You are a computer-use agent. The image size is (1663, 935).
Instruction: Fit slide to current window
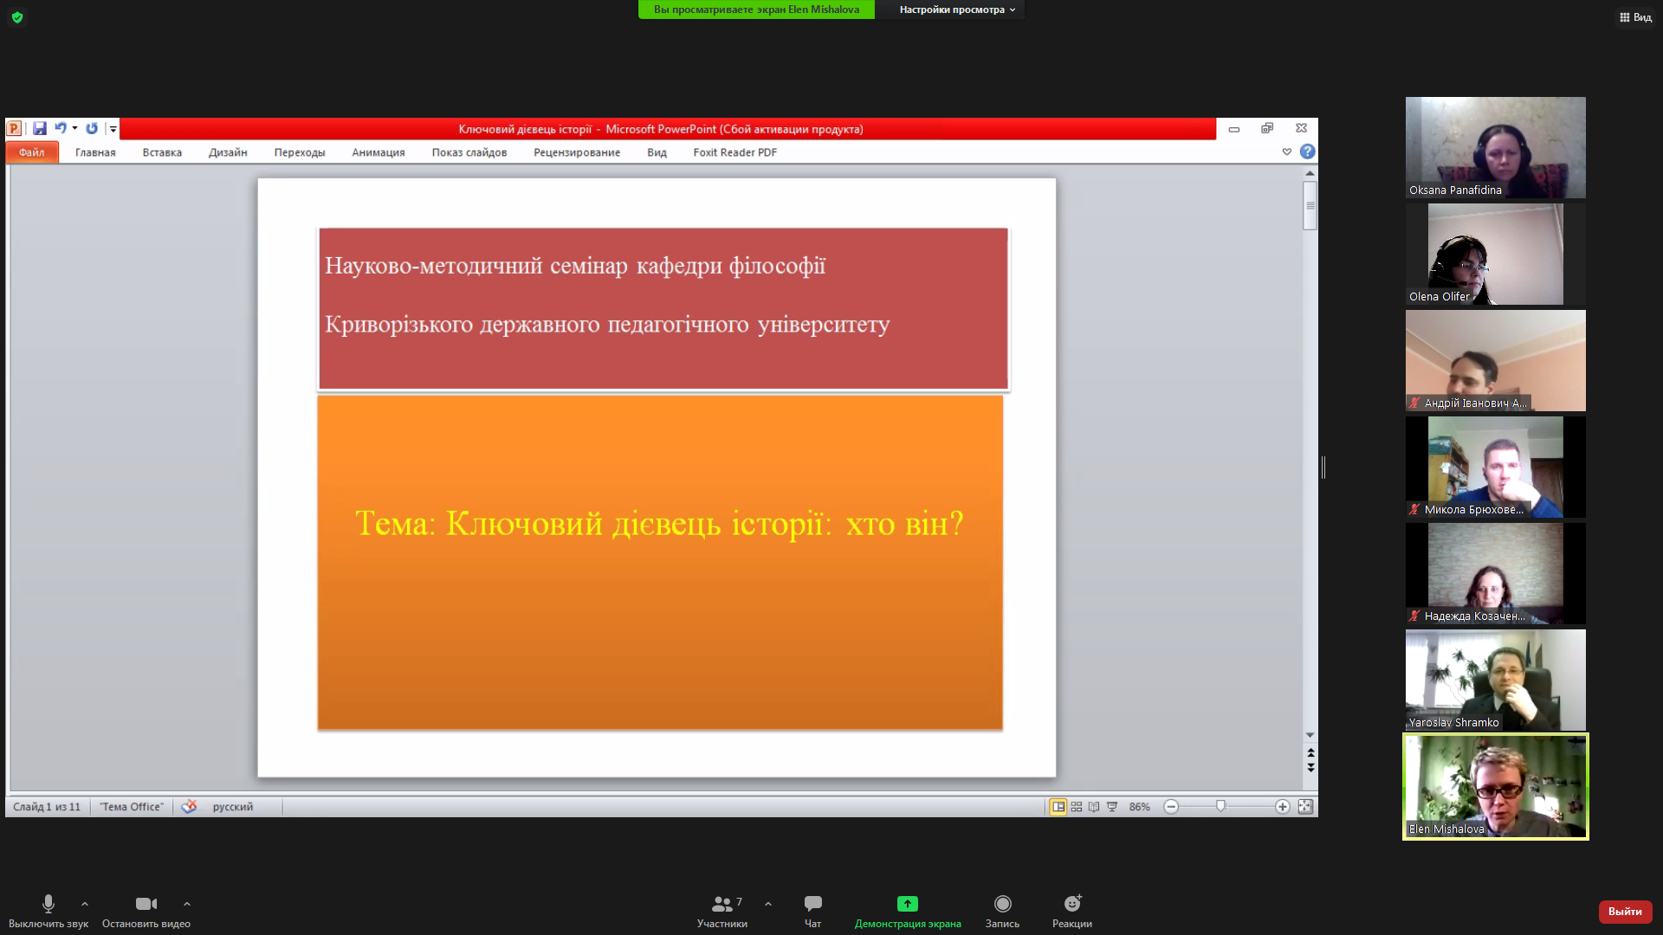(x=1305, y=807)
